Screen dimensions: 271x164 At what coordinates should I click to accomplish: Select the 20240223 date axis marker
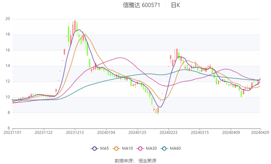click(x=168, y=132)
